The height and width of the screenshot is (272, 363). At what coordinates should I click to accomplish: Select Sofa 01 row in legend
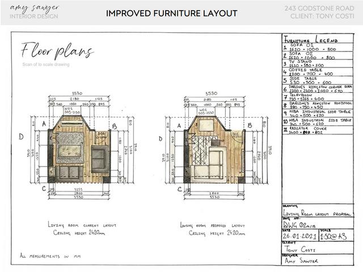pyautogui.click(x=313, y=49)
